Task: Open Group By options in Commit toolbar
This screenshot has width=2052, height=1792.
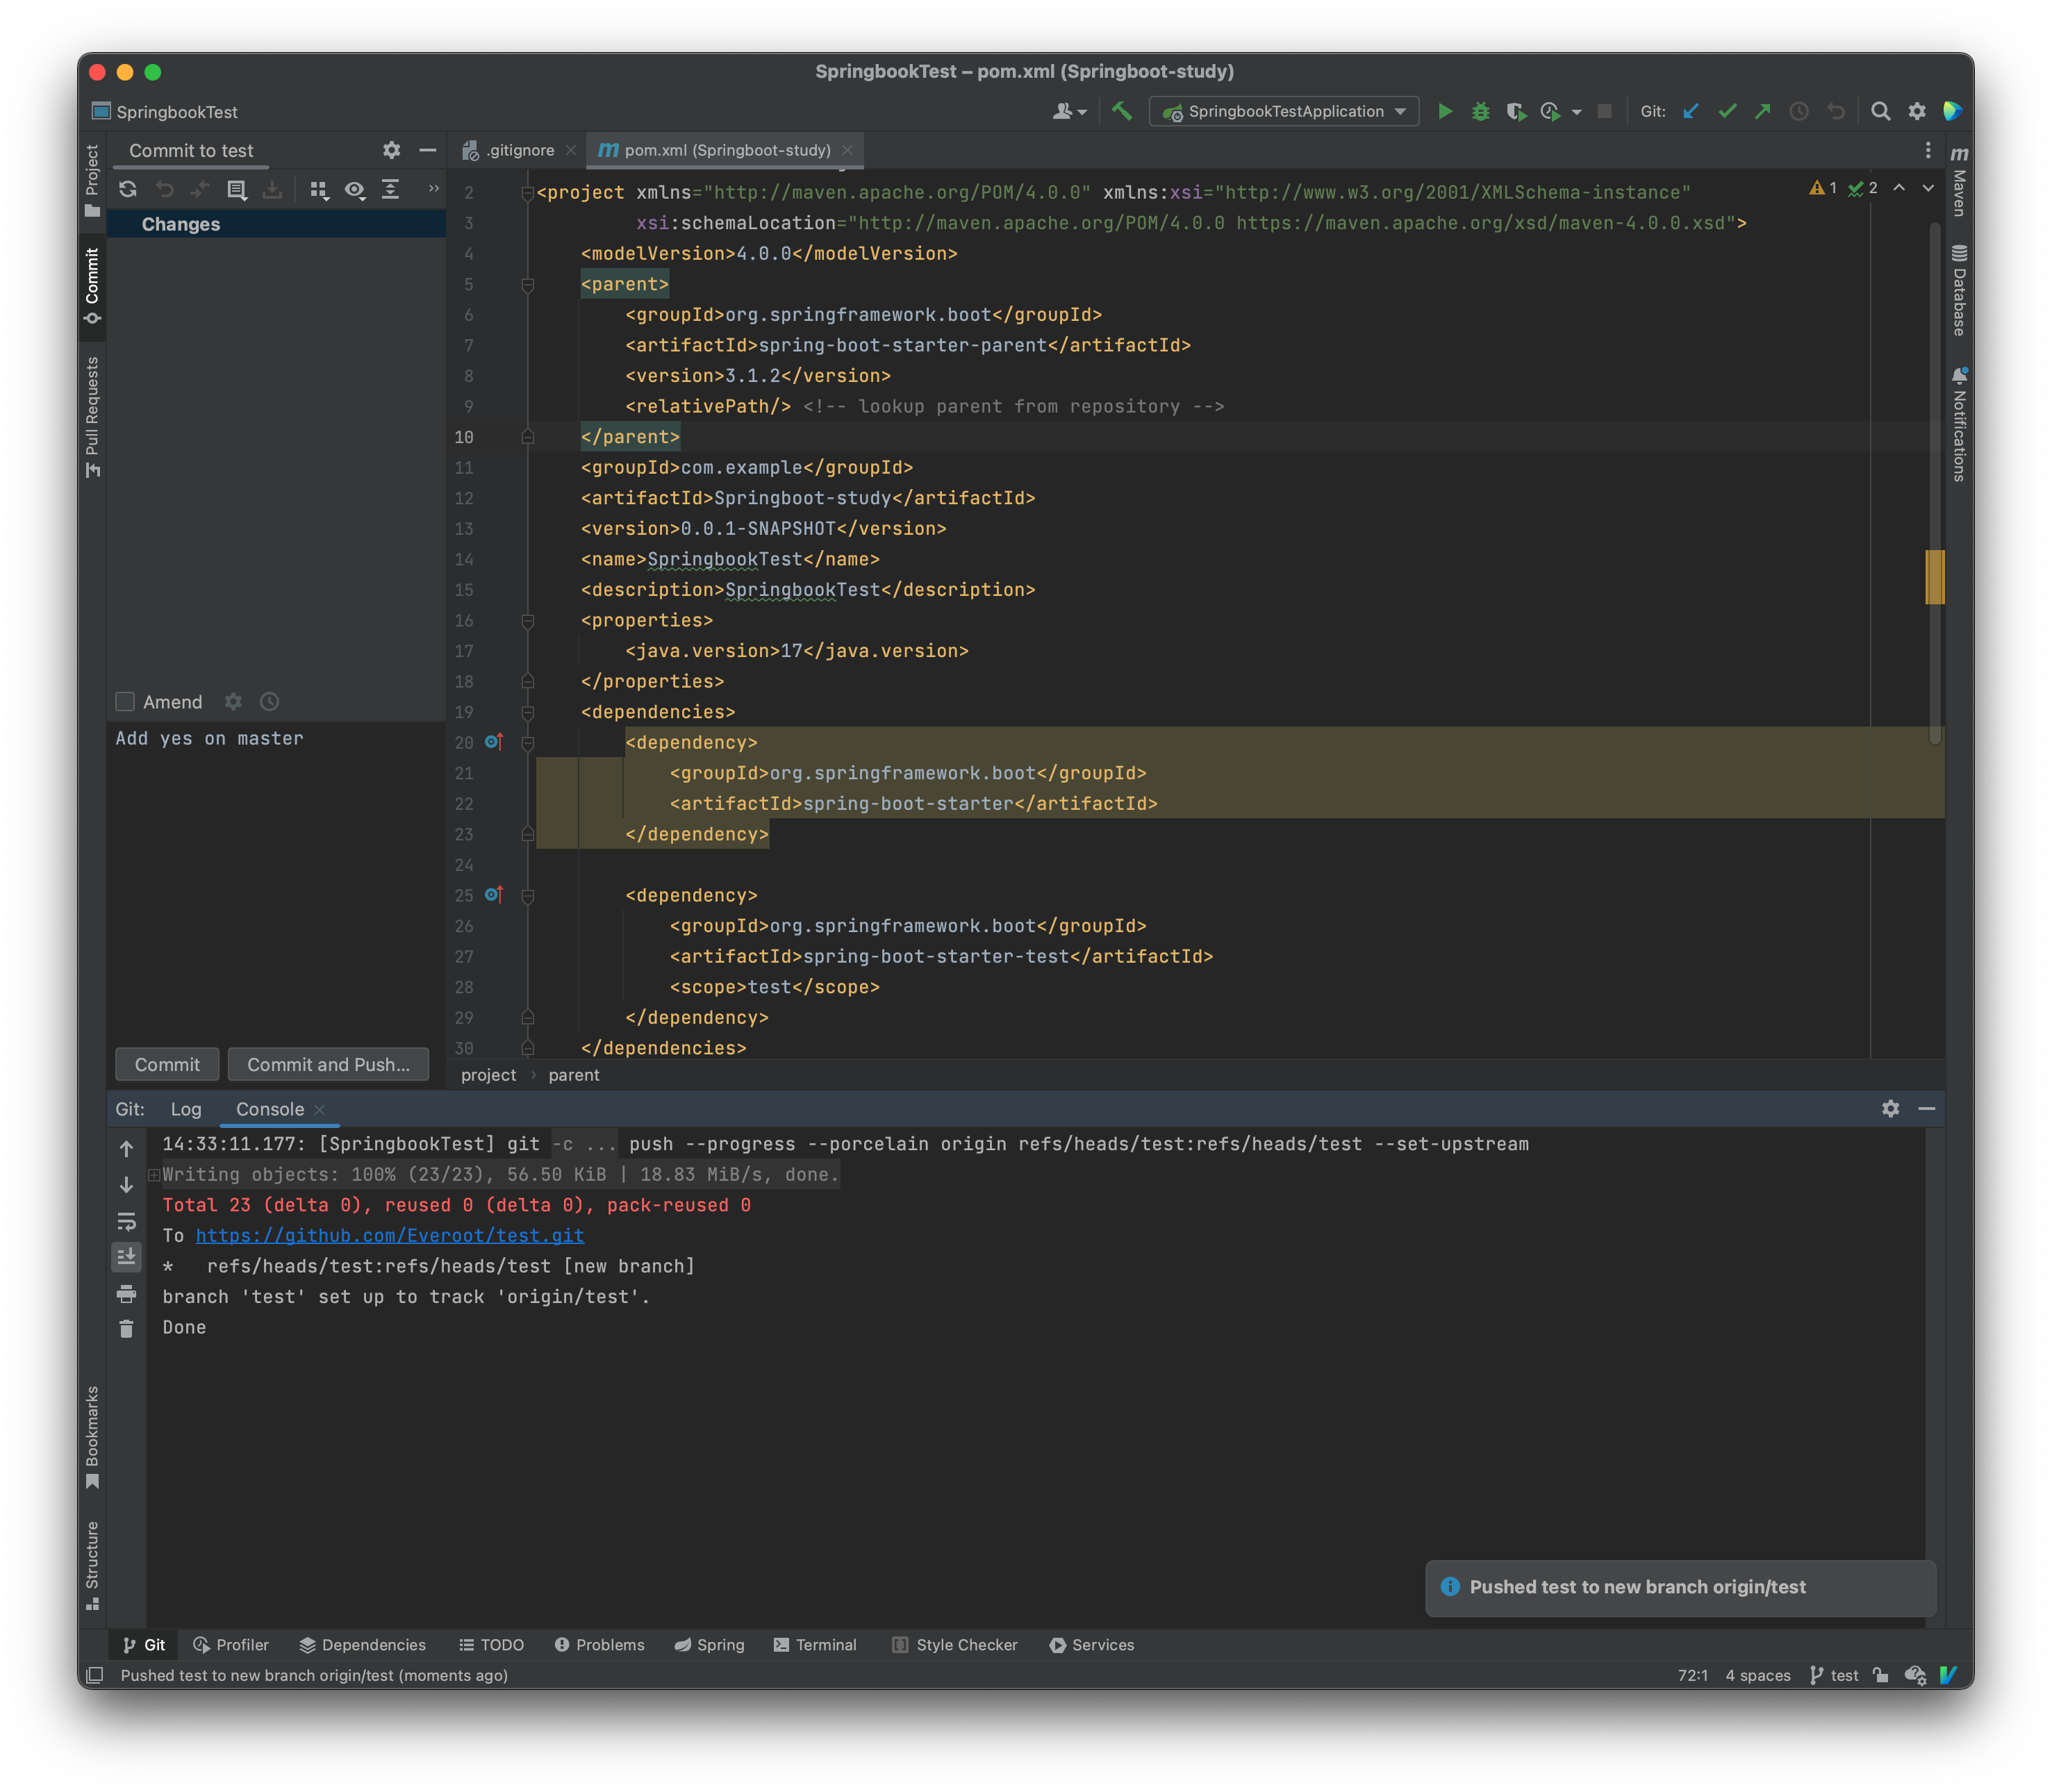Action: [319, 189]
